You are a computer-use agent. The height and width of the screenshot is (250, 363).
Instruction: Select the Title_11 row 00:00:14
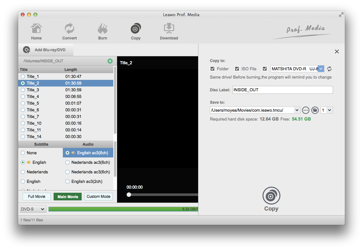(x=66, y=130)
